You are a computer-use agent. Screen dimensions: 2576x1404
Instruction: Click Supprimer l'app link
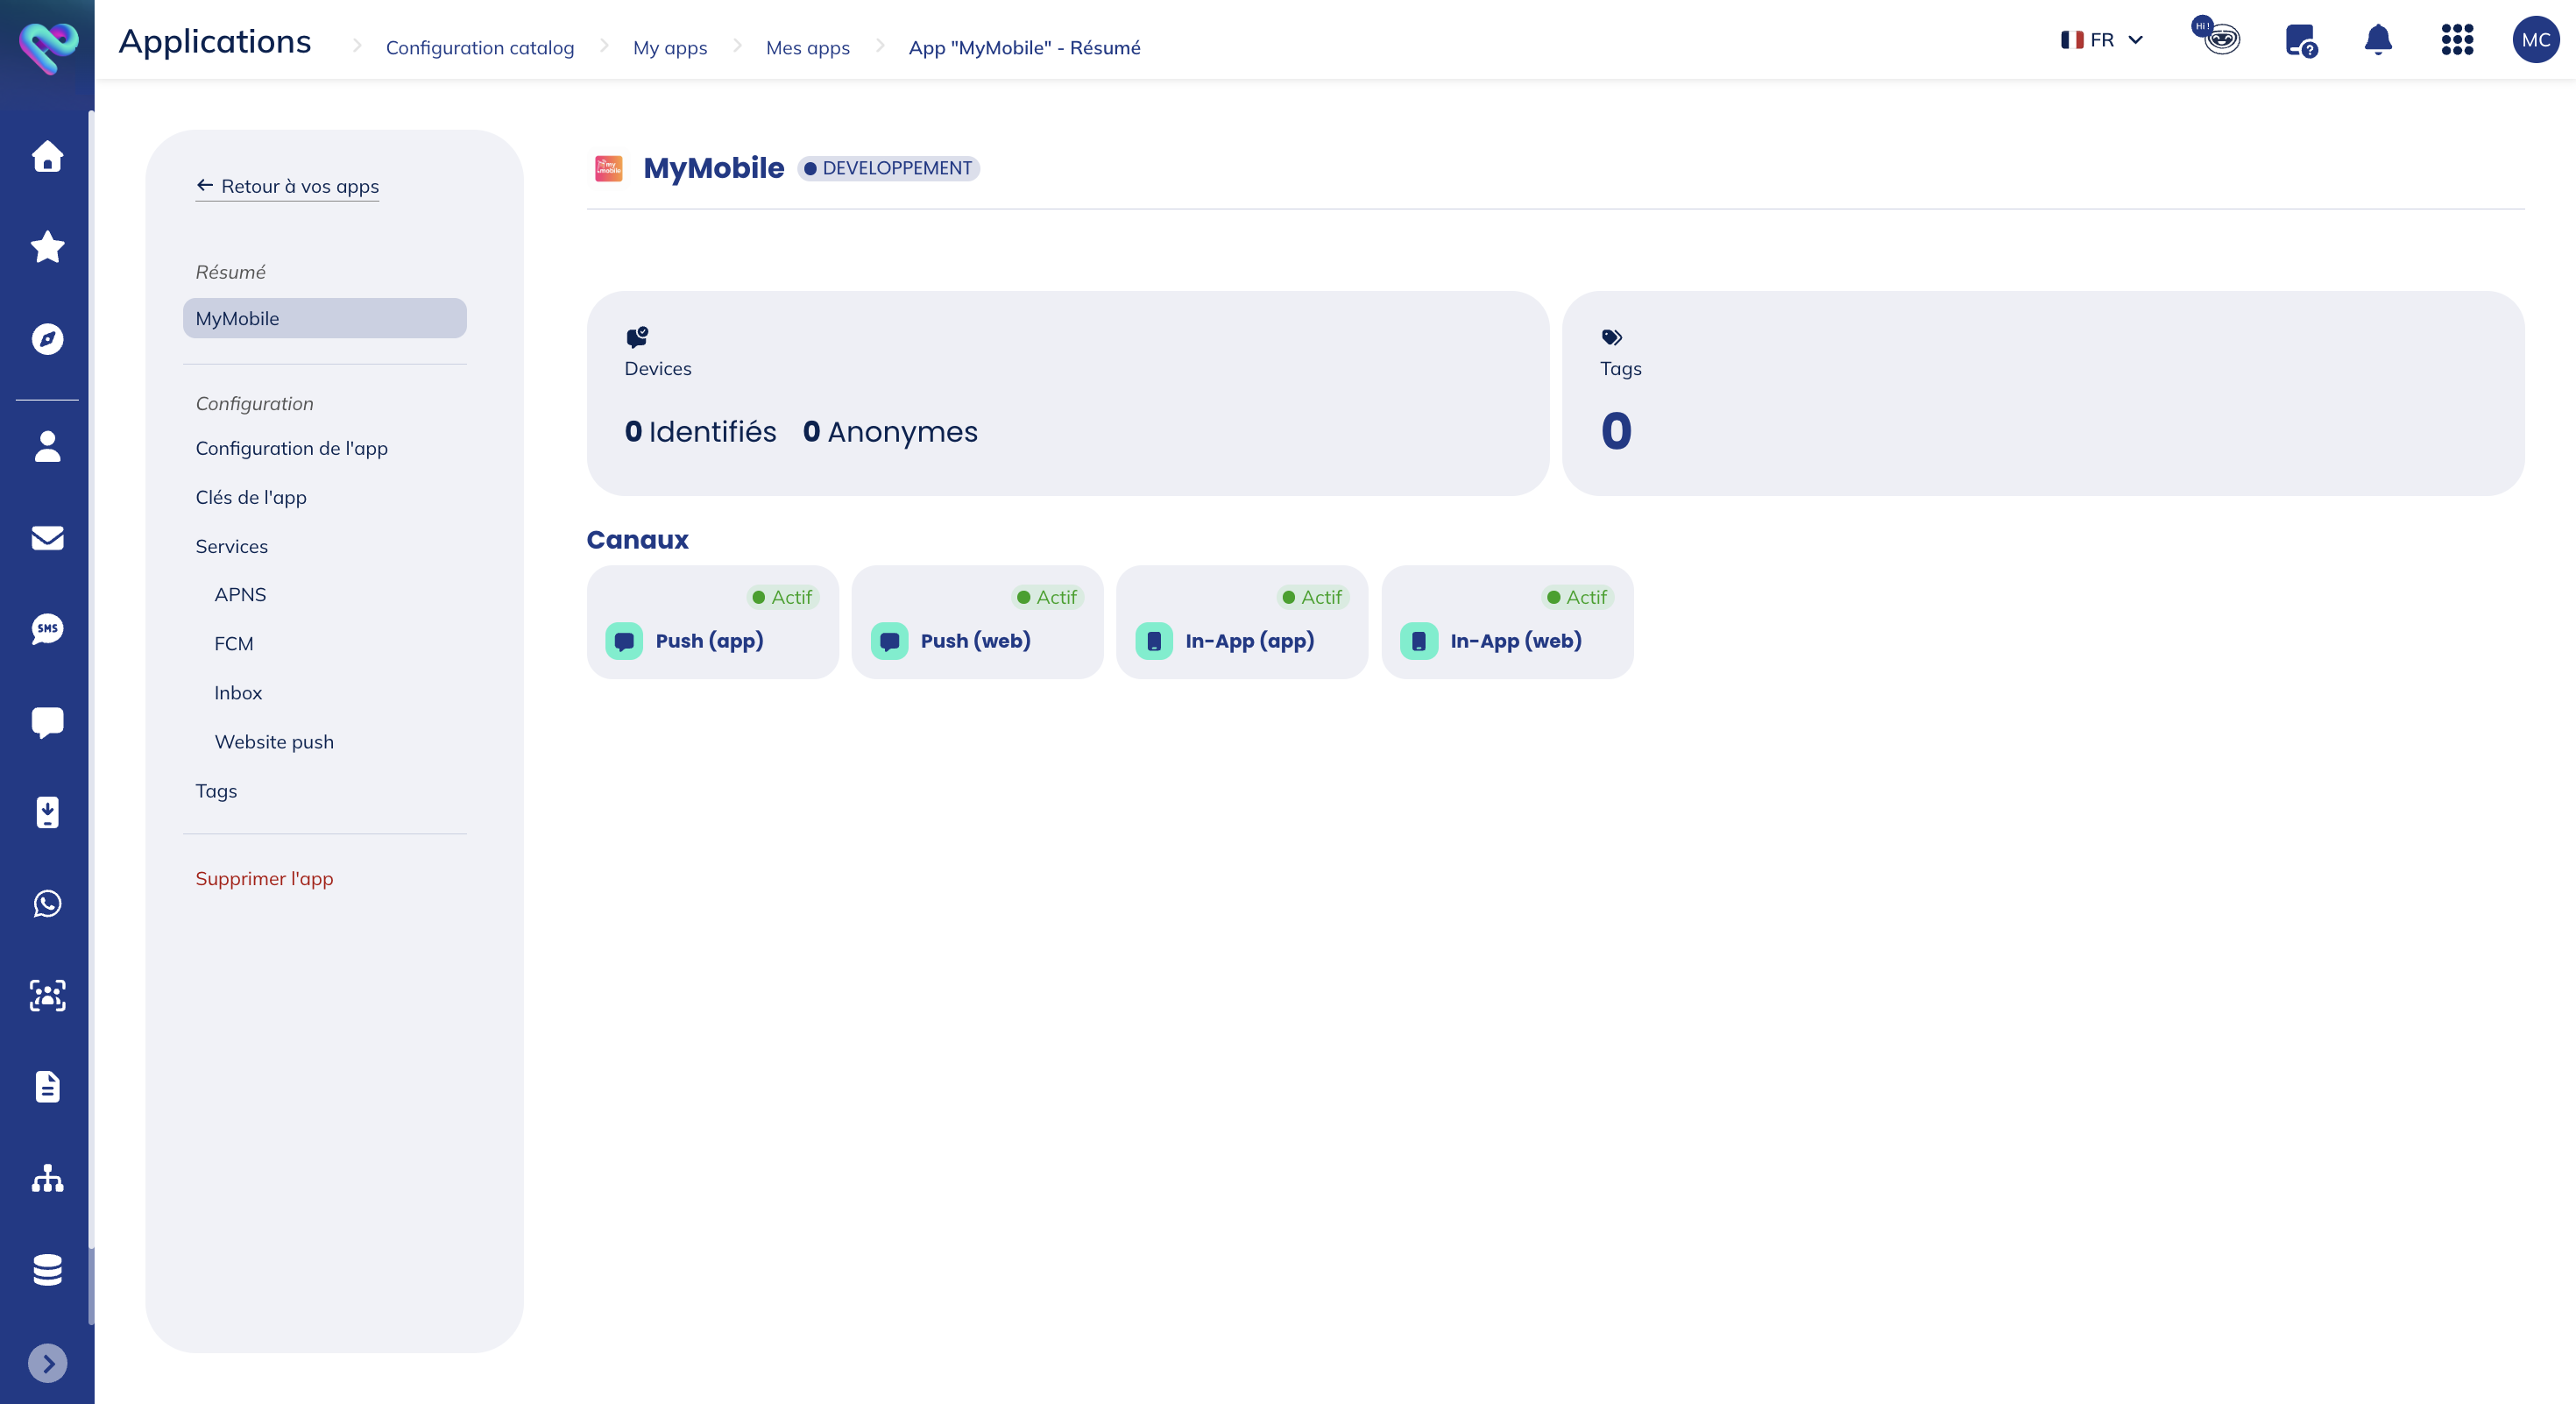click(x=264, y=878)
